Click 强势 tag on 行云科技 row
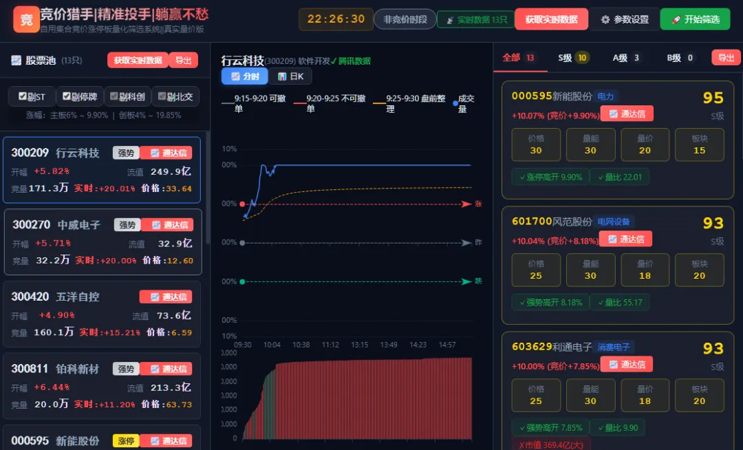 [x=126, y=153]
